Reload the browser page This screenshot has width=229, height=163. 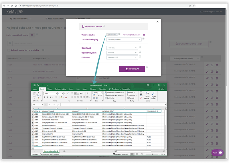coord(12,6)
